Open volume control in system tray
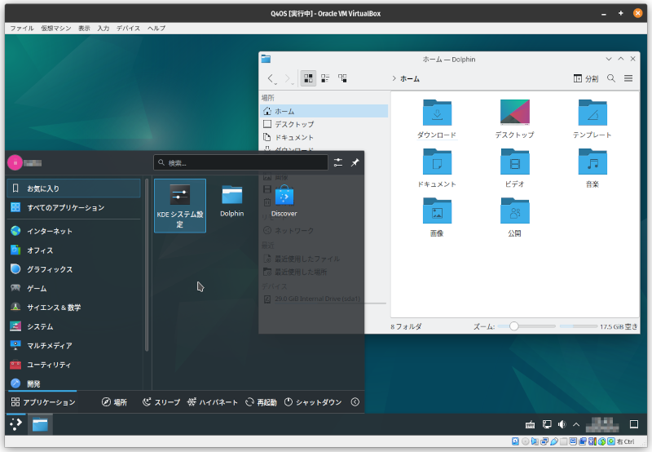The width and height of the screenshot is (652, 452). (562, 424)
